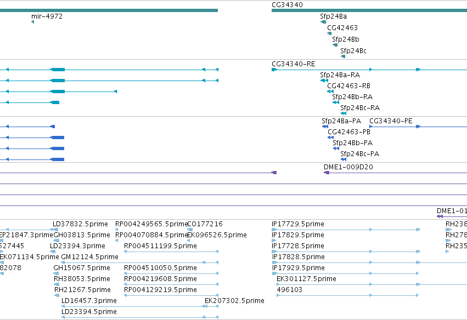
Task: Click the CG42463 gene arrow glyph
Action: [x=329, y=33]
